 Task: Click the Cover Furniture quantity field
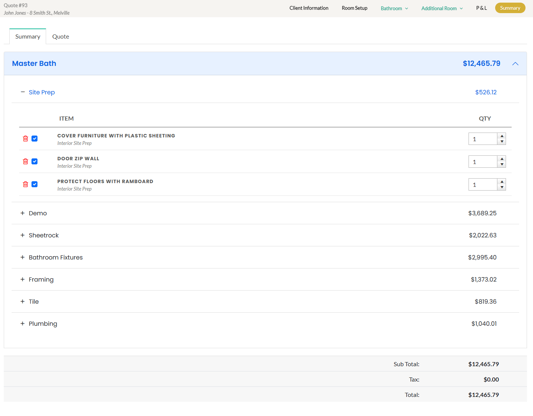click(483, 139)
